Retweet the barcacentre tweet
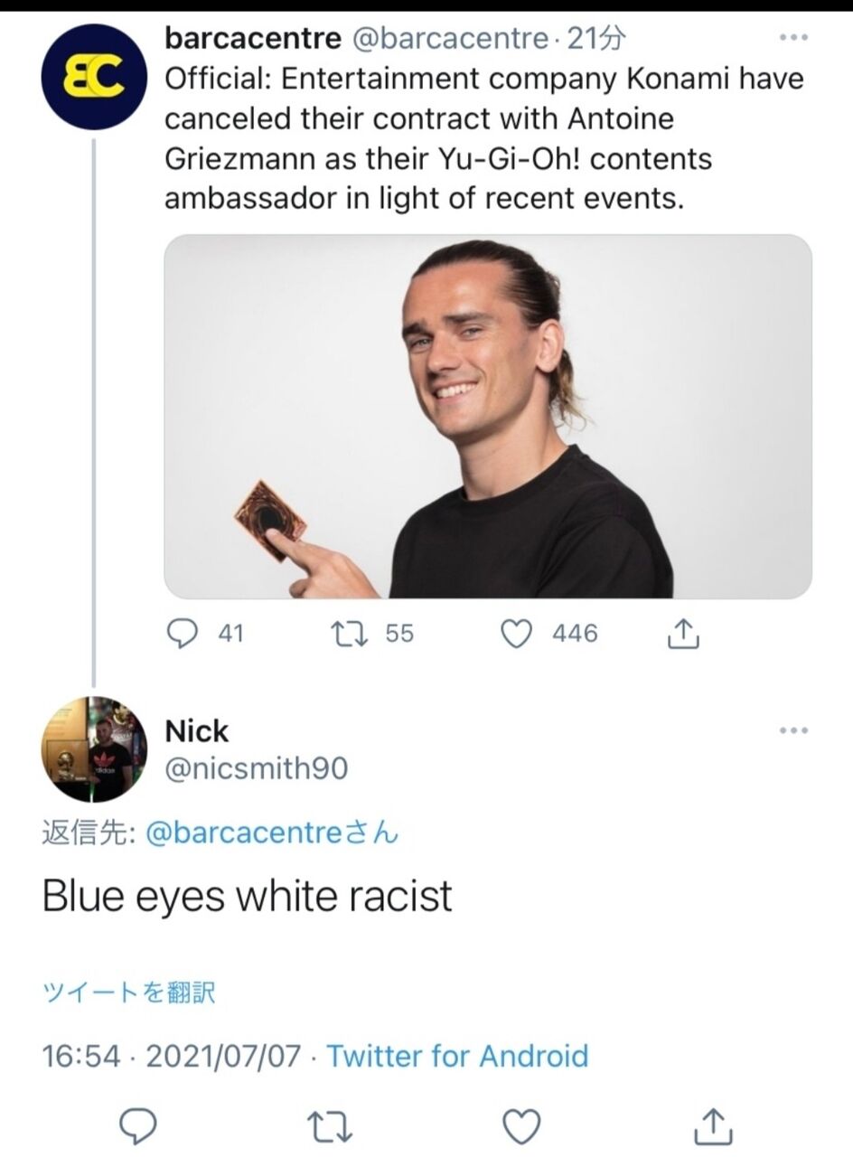This screenshot has width=853, height=1157. point(344,635)
